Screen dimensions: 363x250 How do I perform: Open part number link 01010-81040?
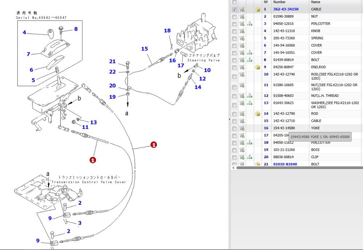click(285, 164)
